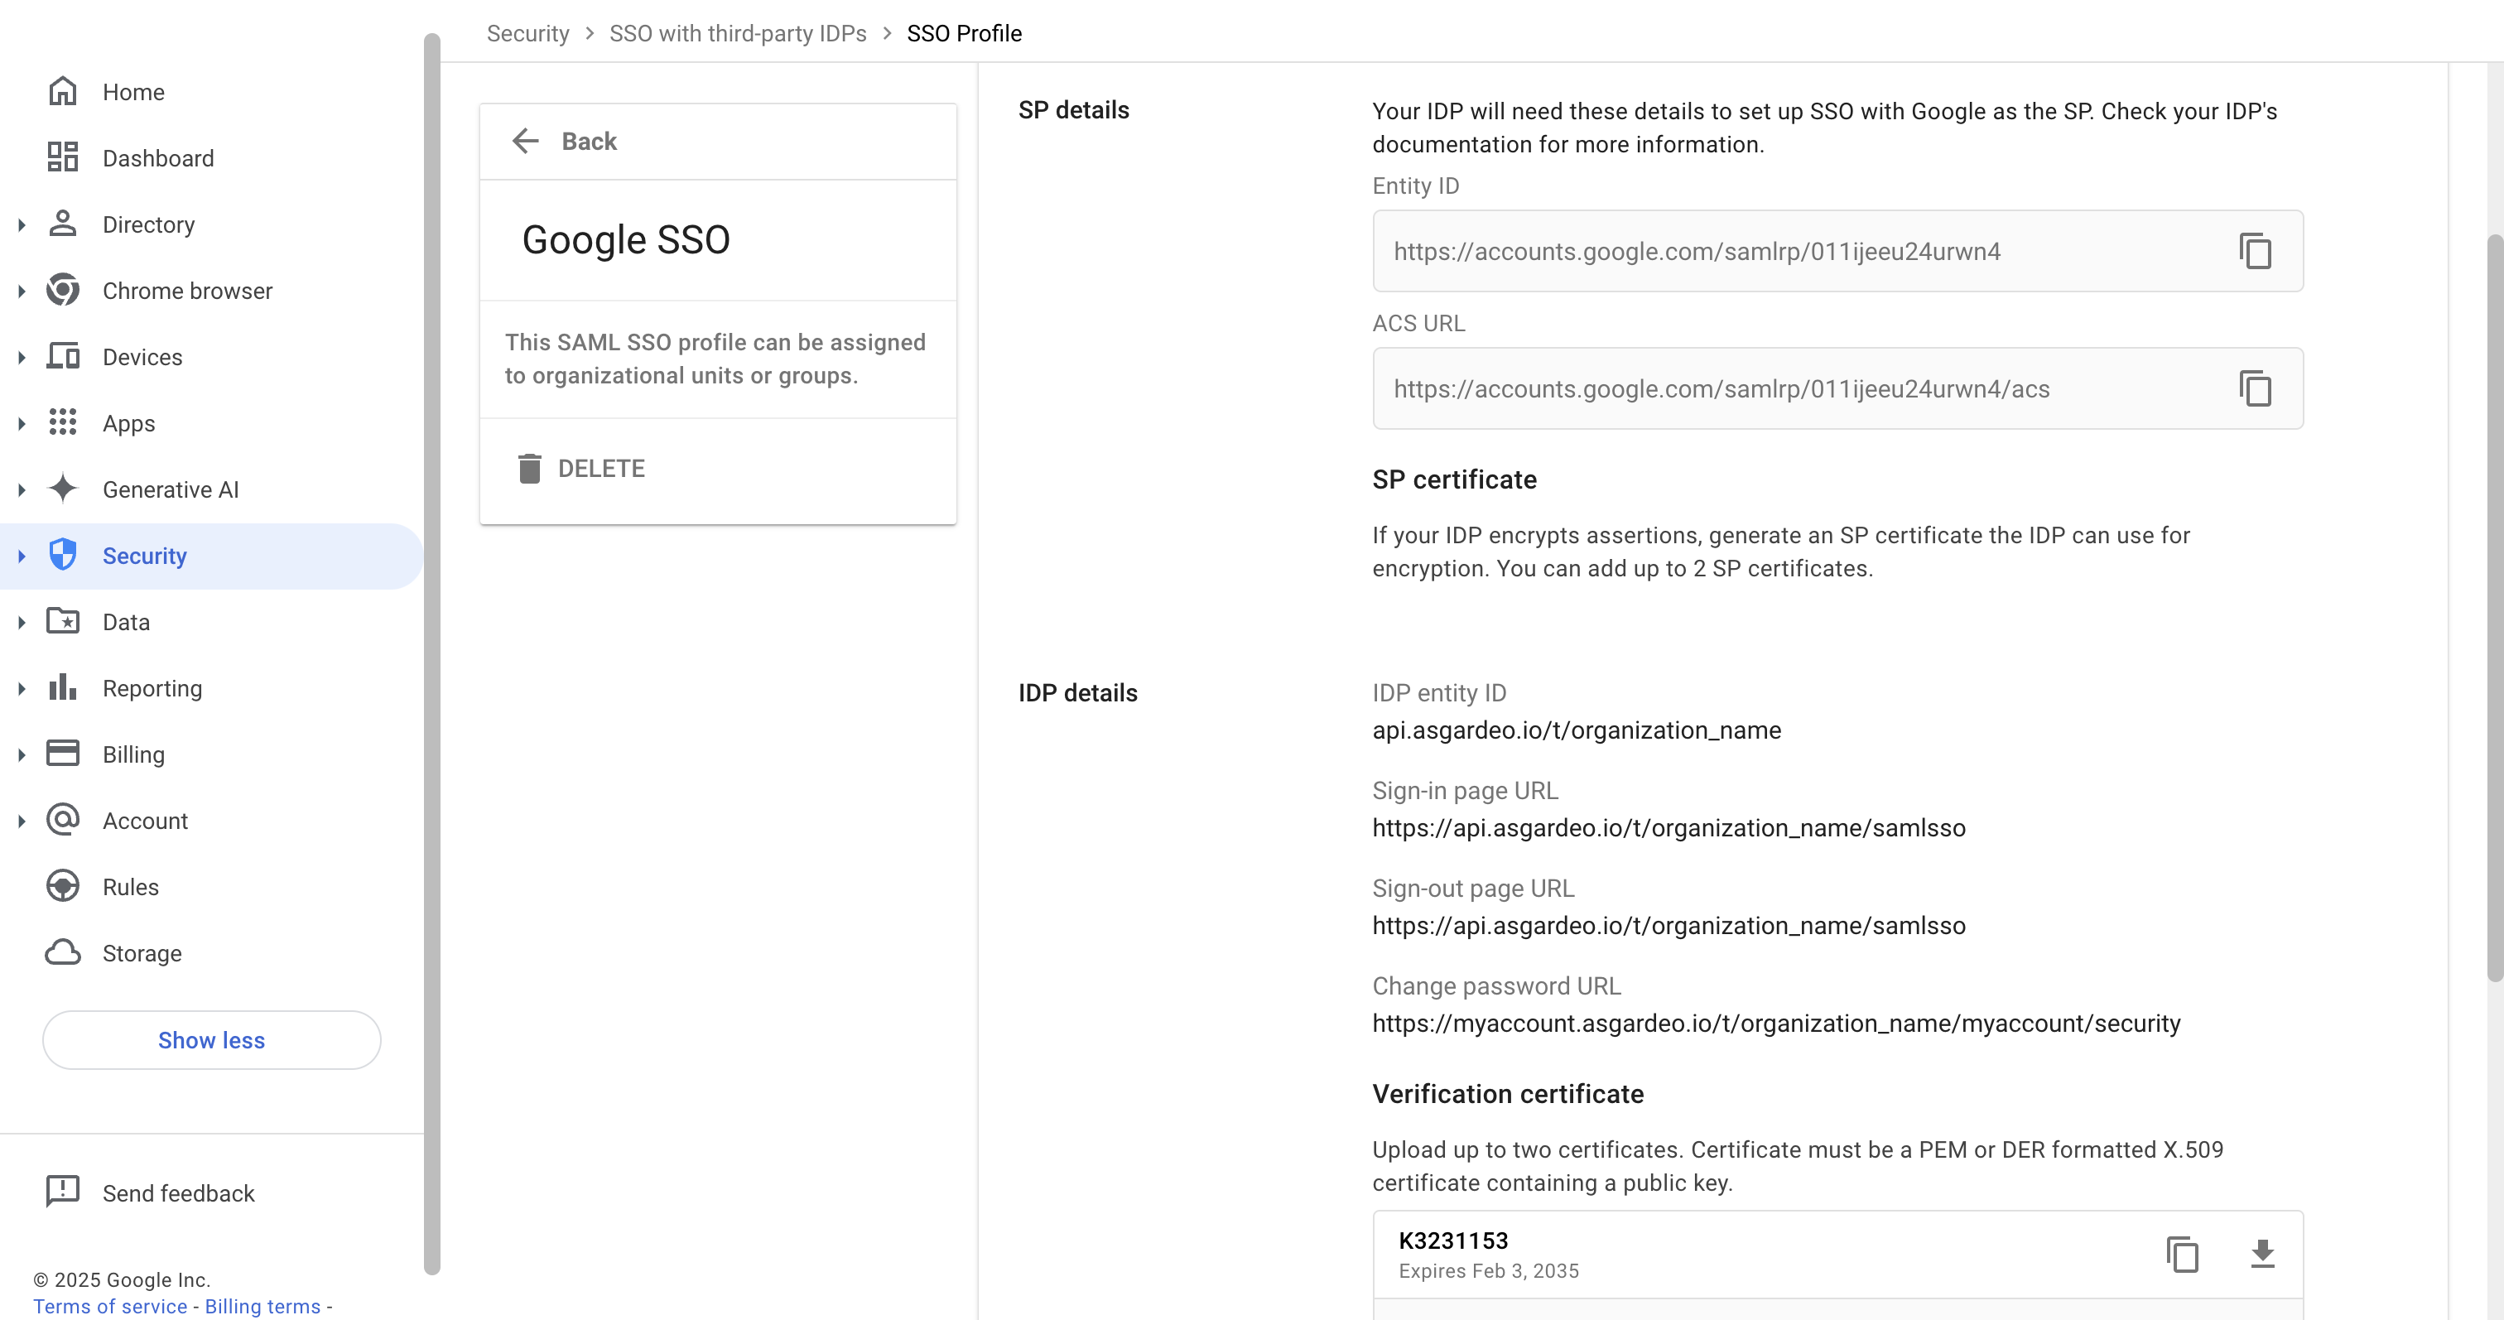Image resolution: width=2504 pixels, height=1320 pixels.
Task: Go Back from the SSO profile
Action: pos(564,141)
